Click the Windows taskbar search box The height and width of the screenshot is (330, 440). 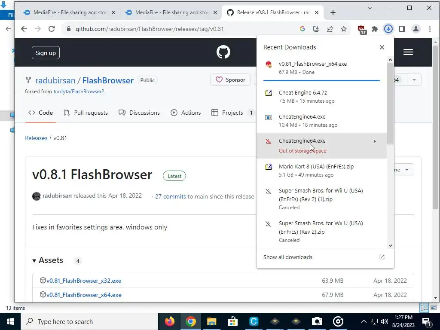click(89, 321)
